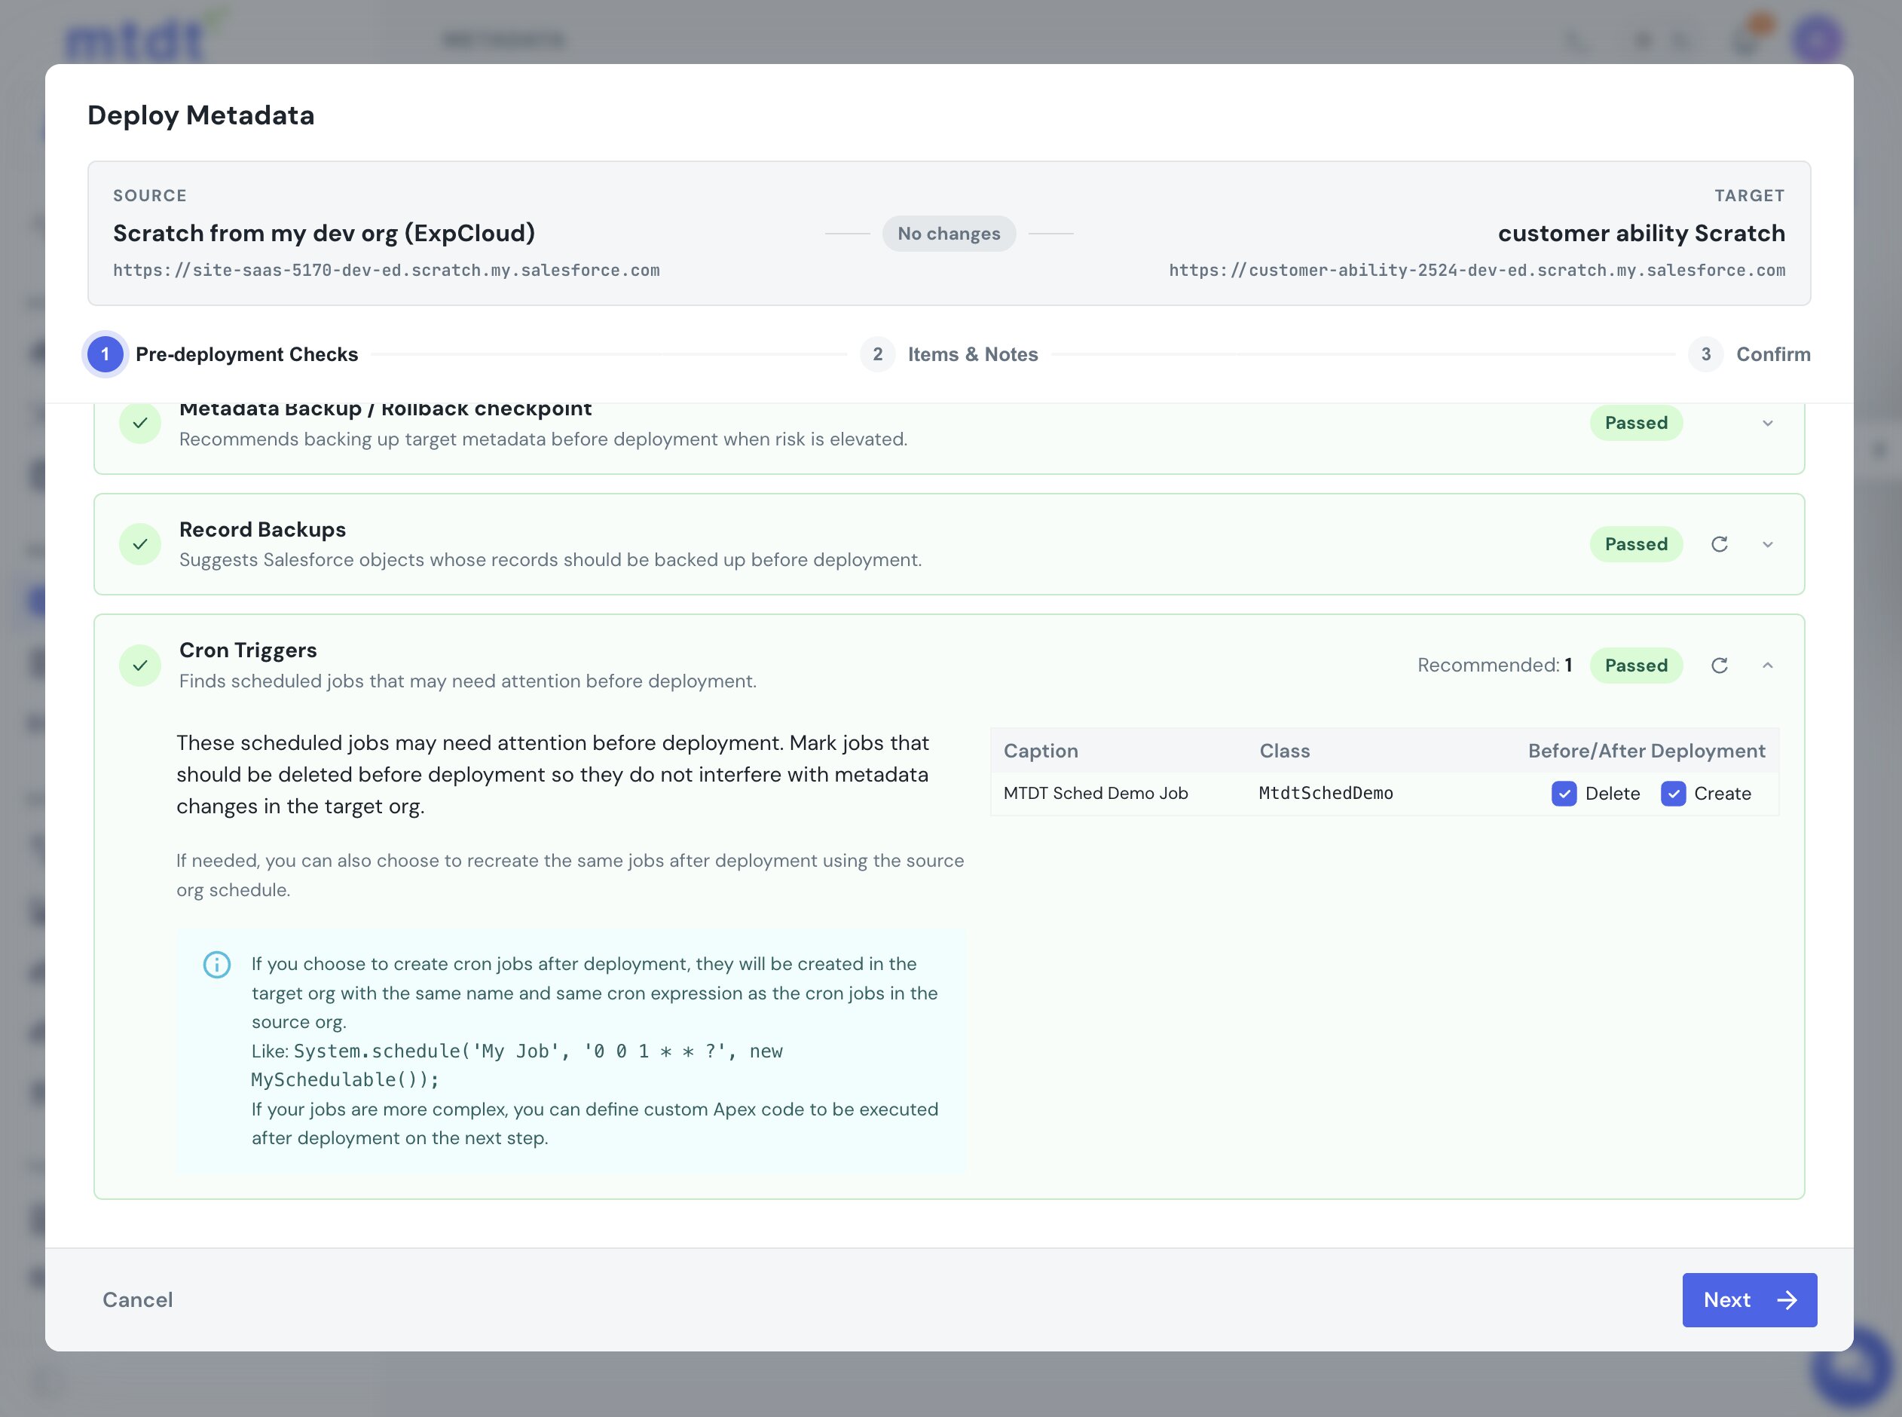Click the info icon in cron note
The image size is (1902, 1417).
217,965
